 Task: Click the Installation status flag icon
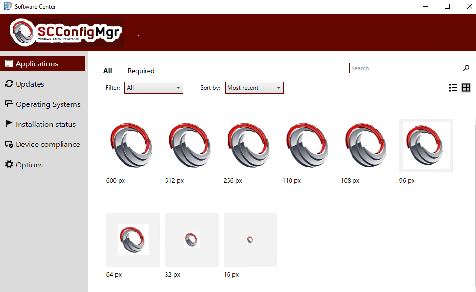pos(9,124)
